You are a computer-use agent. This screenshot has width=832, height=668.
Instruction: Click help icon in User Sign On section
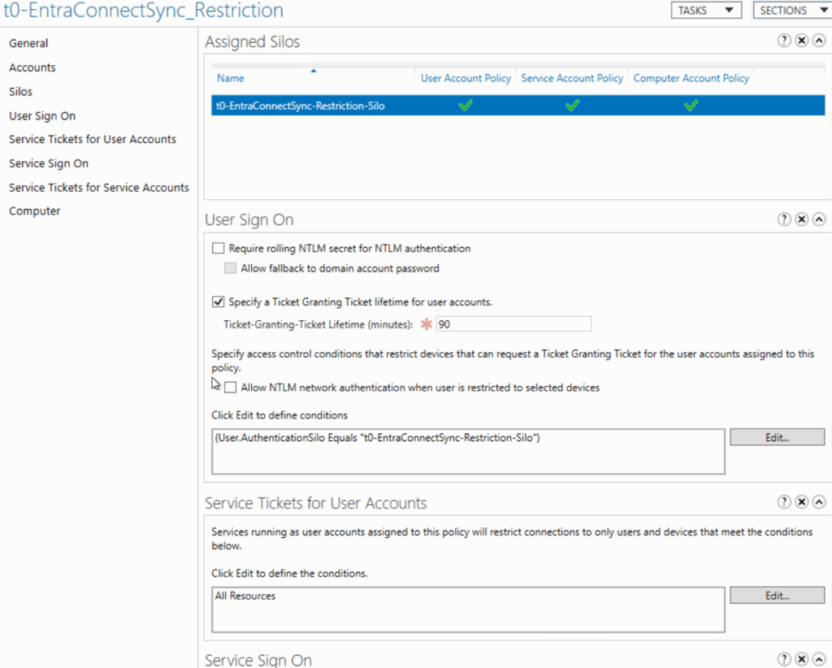click(x=784, y=219)
